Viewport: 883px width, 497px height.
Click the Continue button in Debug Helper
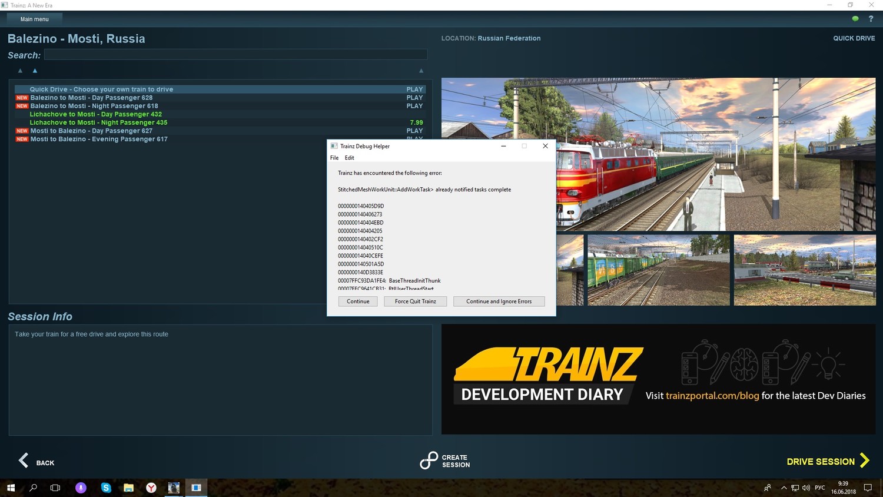tap(358, 301)
